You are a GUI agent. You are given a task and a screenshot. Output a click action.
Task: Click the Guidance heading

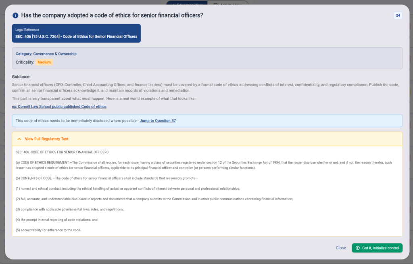click(x=21, y=77)
